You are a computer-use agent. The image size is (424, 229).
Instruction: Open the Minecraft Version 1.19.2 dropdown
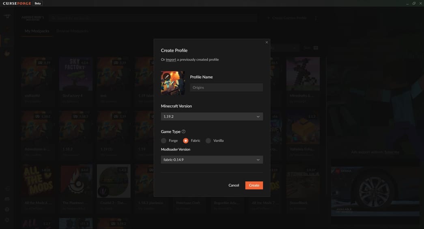coord(212,117)
